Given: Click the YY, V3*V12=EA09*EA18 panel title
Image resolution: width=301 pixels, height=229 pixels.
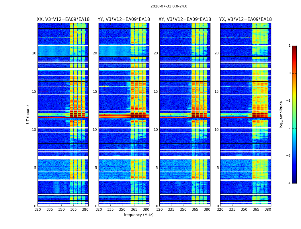Looking at the screenshot, I should pyautogui.click(x=124, y=19).
